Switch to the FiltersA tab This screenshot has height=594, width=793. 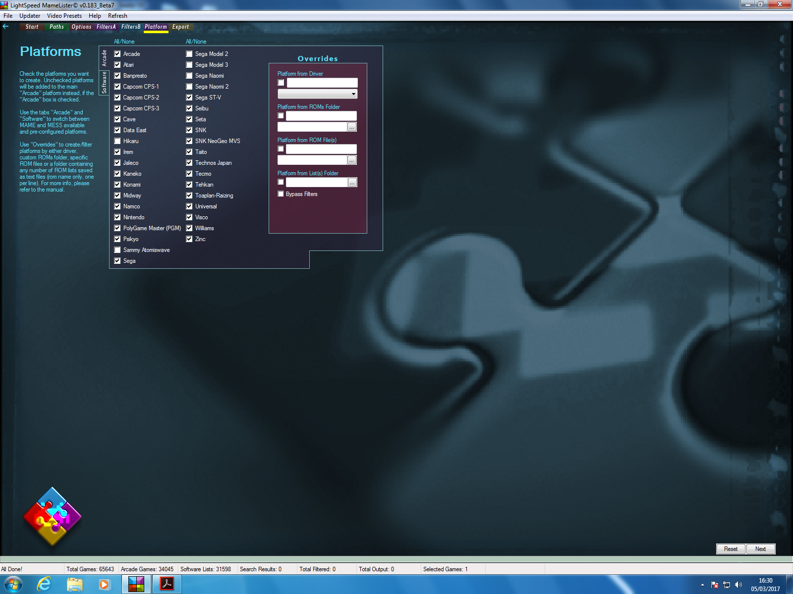[107, 27]
